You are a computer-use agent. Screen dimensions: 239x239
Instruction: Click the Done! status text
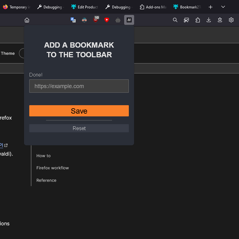click(x=36, y=75)
